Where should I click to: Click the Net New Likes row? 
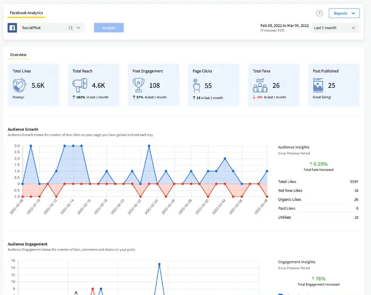pyautogui.click(x=318, y=190)
